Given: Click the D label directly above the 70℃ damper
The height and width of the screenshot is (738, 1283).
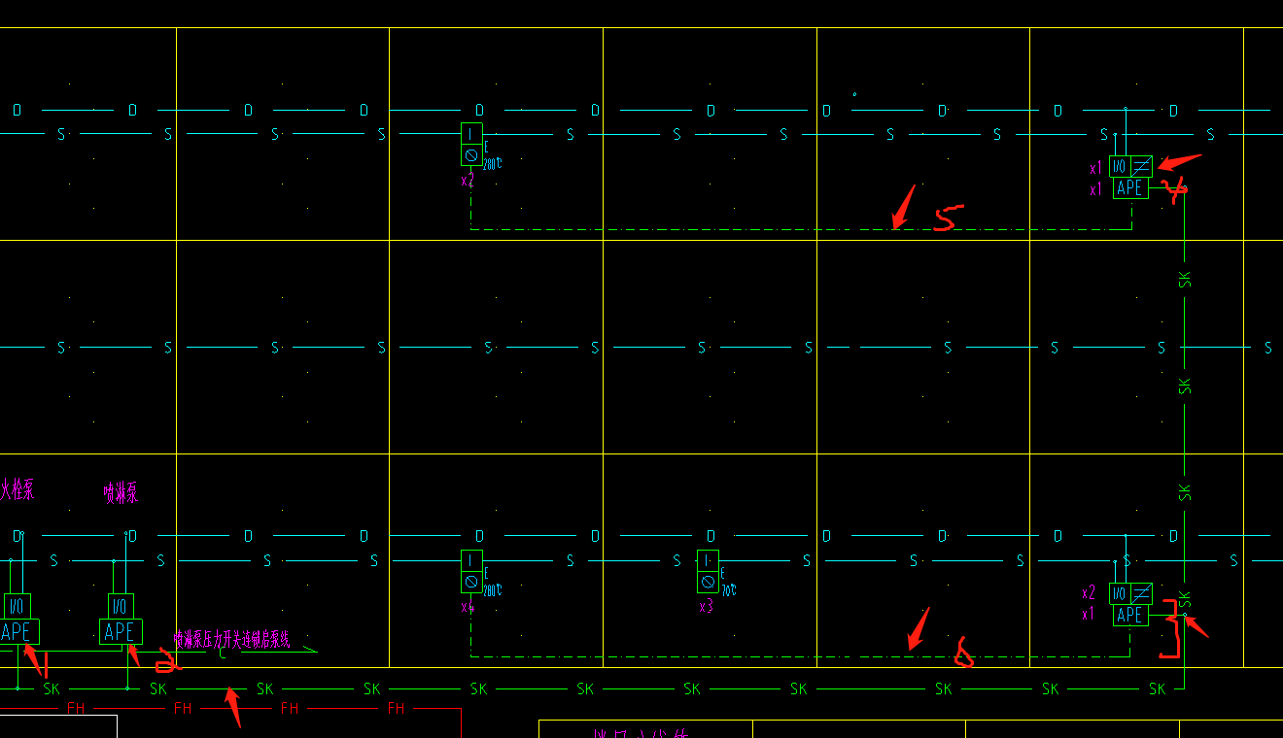Looking at the screenshot, I should tap(711, 536).
